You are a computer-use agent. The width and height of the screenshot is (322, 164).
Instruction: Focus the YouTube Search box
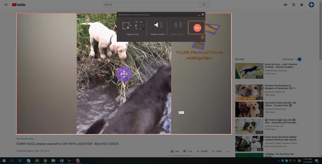151,5
